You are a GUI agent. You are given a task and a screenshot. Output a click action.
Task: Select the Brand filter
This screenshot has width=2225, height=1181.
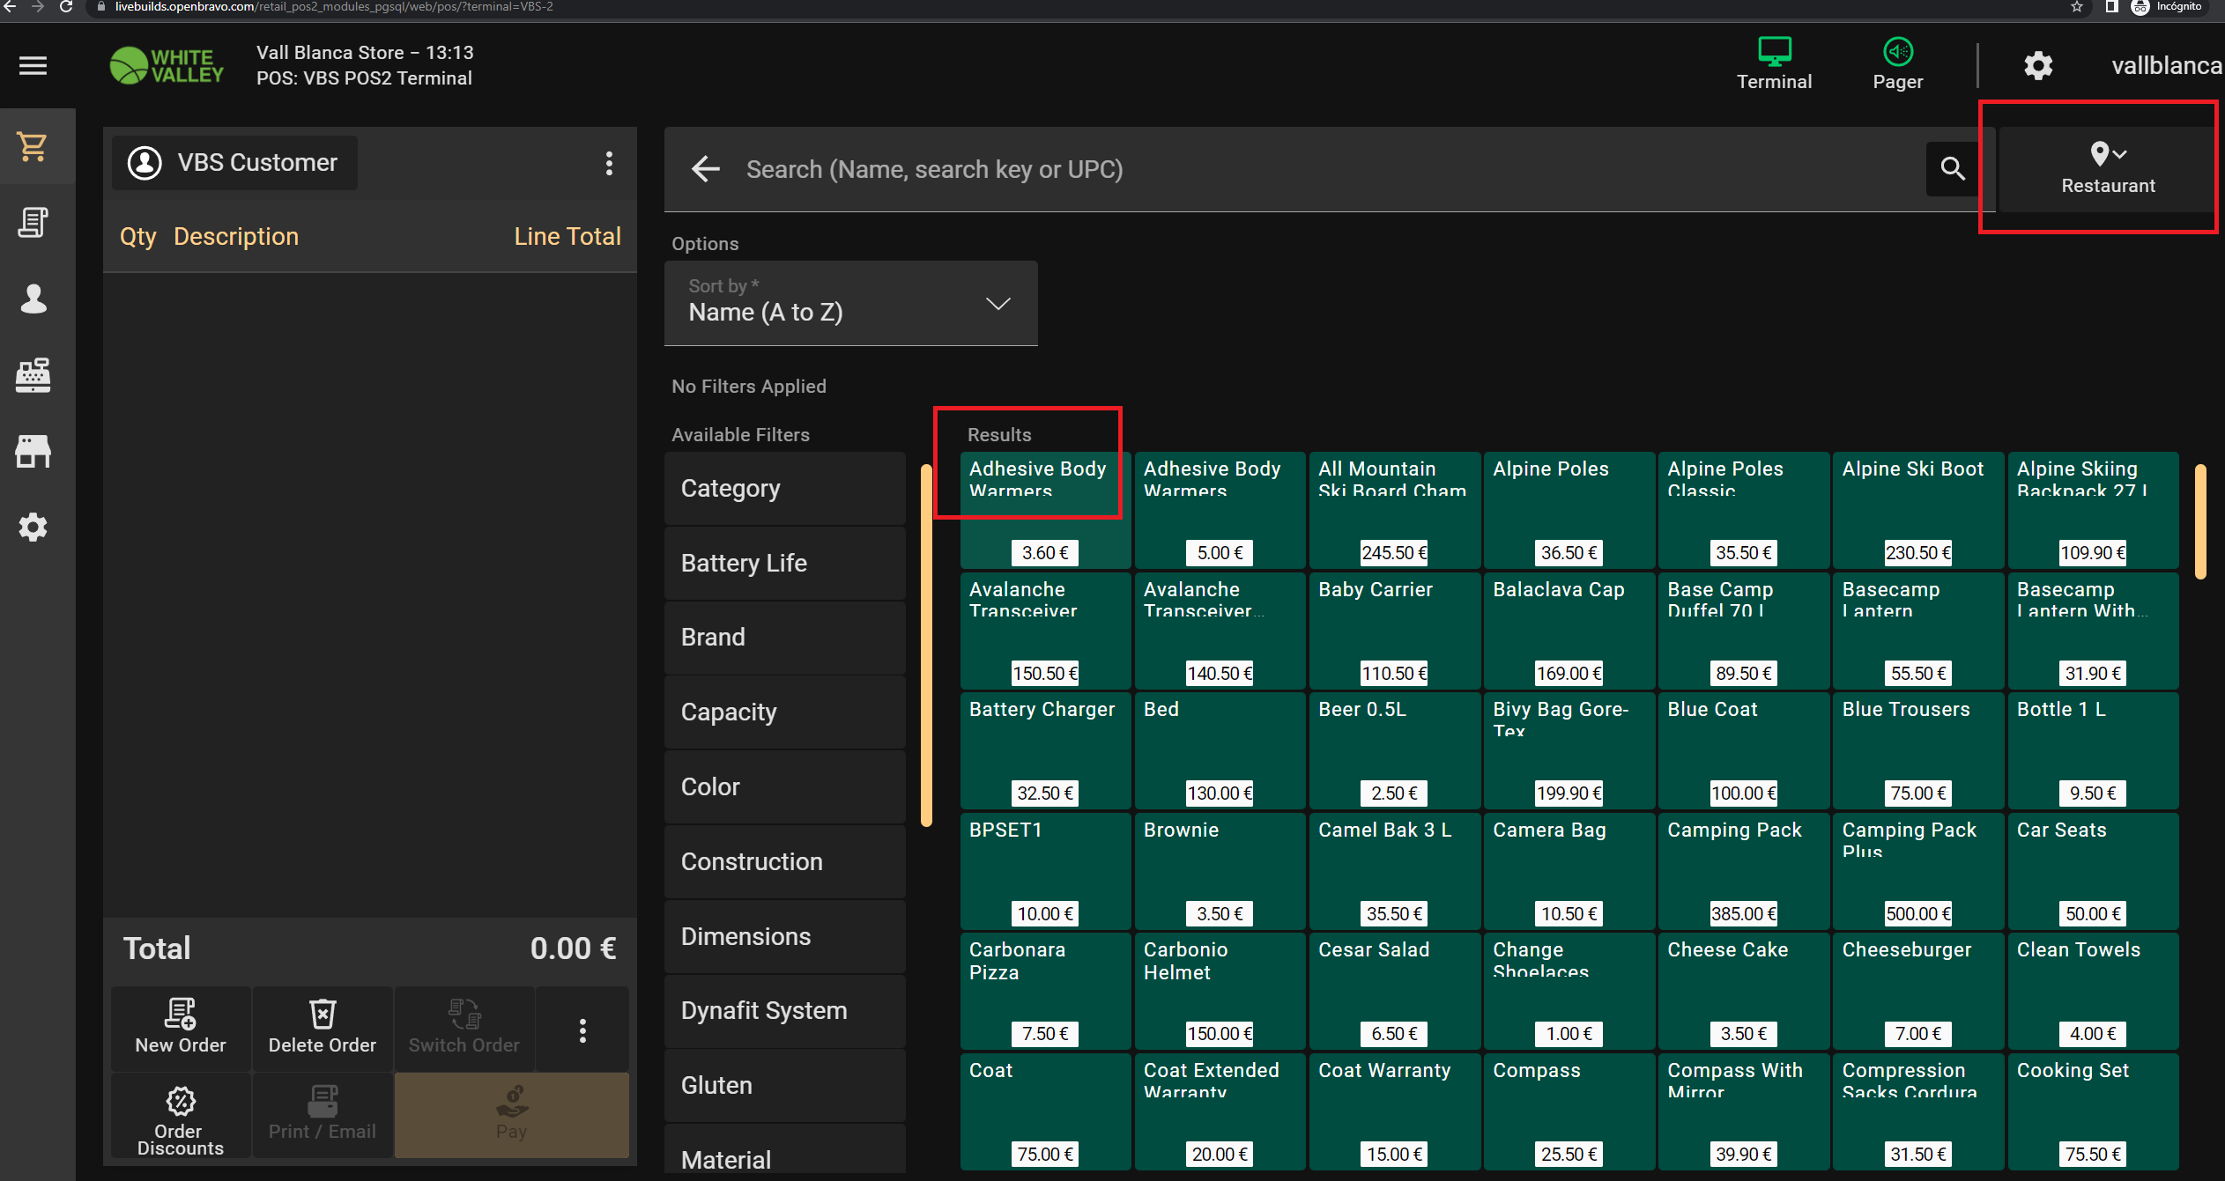pos(784,637)
